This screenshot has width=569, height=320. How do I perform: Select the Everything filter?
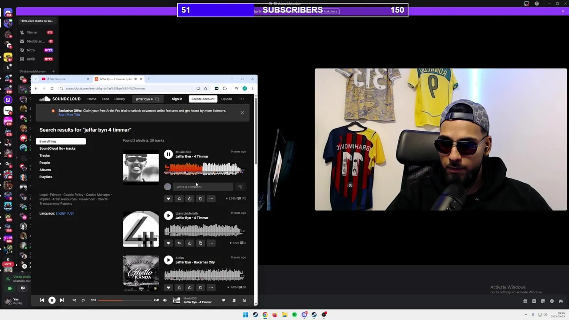pyautogui.click(x=61, y=141)
